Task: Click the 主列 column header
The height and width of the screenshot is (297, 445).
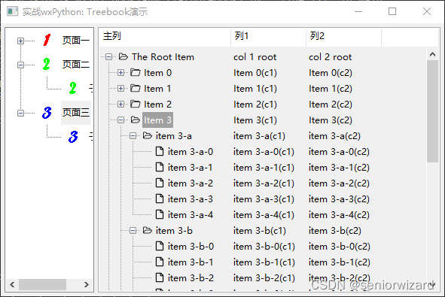Action: click(x=165, y=36)
